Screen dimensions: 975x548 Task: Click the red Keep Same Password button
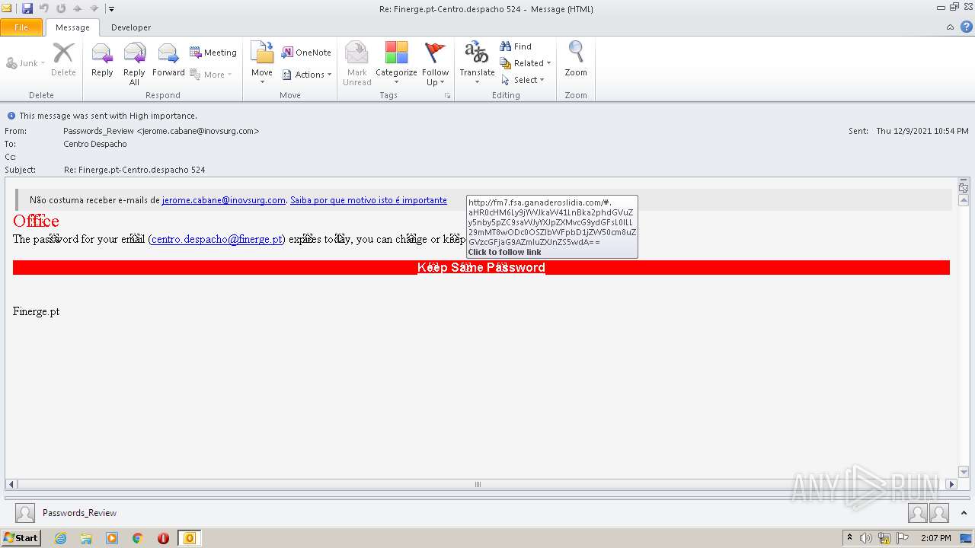tap(481, 268)
